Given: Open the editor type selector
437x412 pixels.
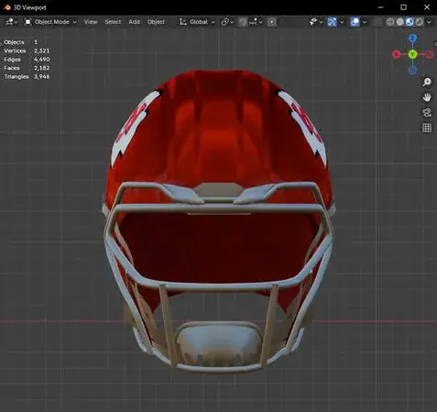Looking at the screenshot, I should (x=11, y=22).
